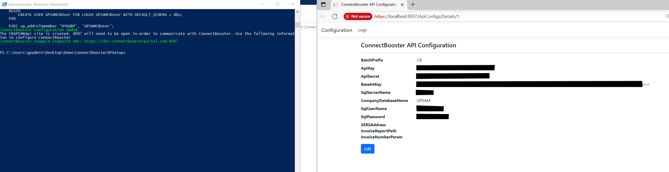
Task: Minimize the Administrator PowerShell window
Action: pyautogui.click(x=263, y=5)
